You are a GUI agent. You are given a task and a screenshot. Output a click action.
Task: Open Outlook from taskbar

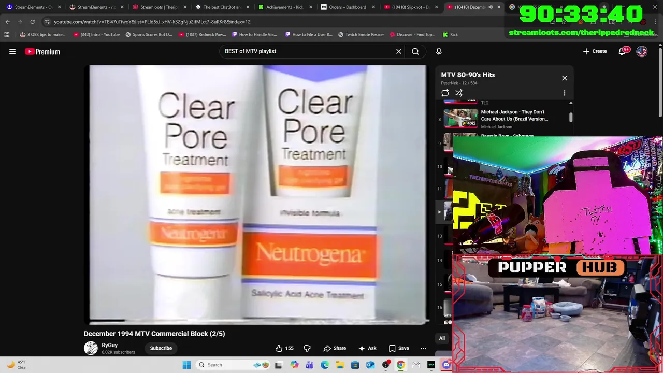click(x=370, y=365)
